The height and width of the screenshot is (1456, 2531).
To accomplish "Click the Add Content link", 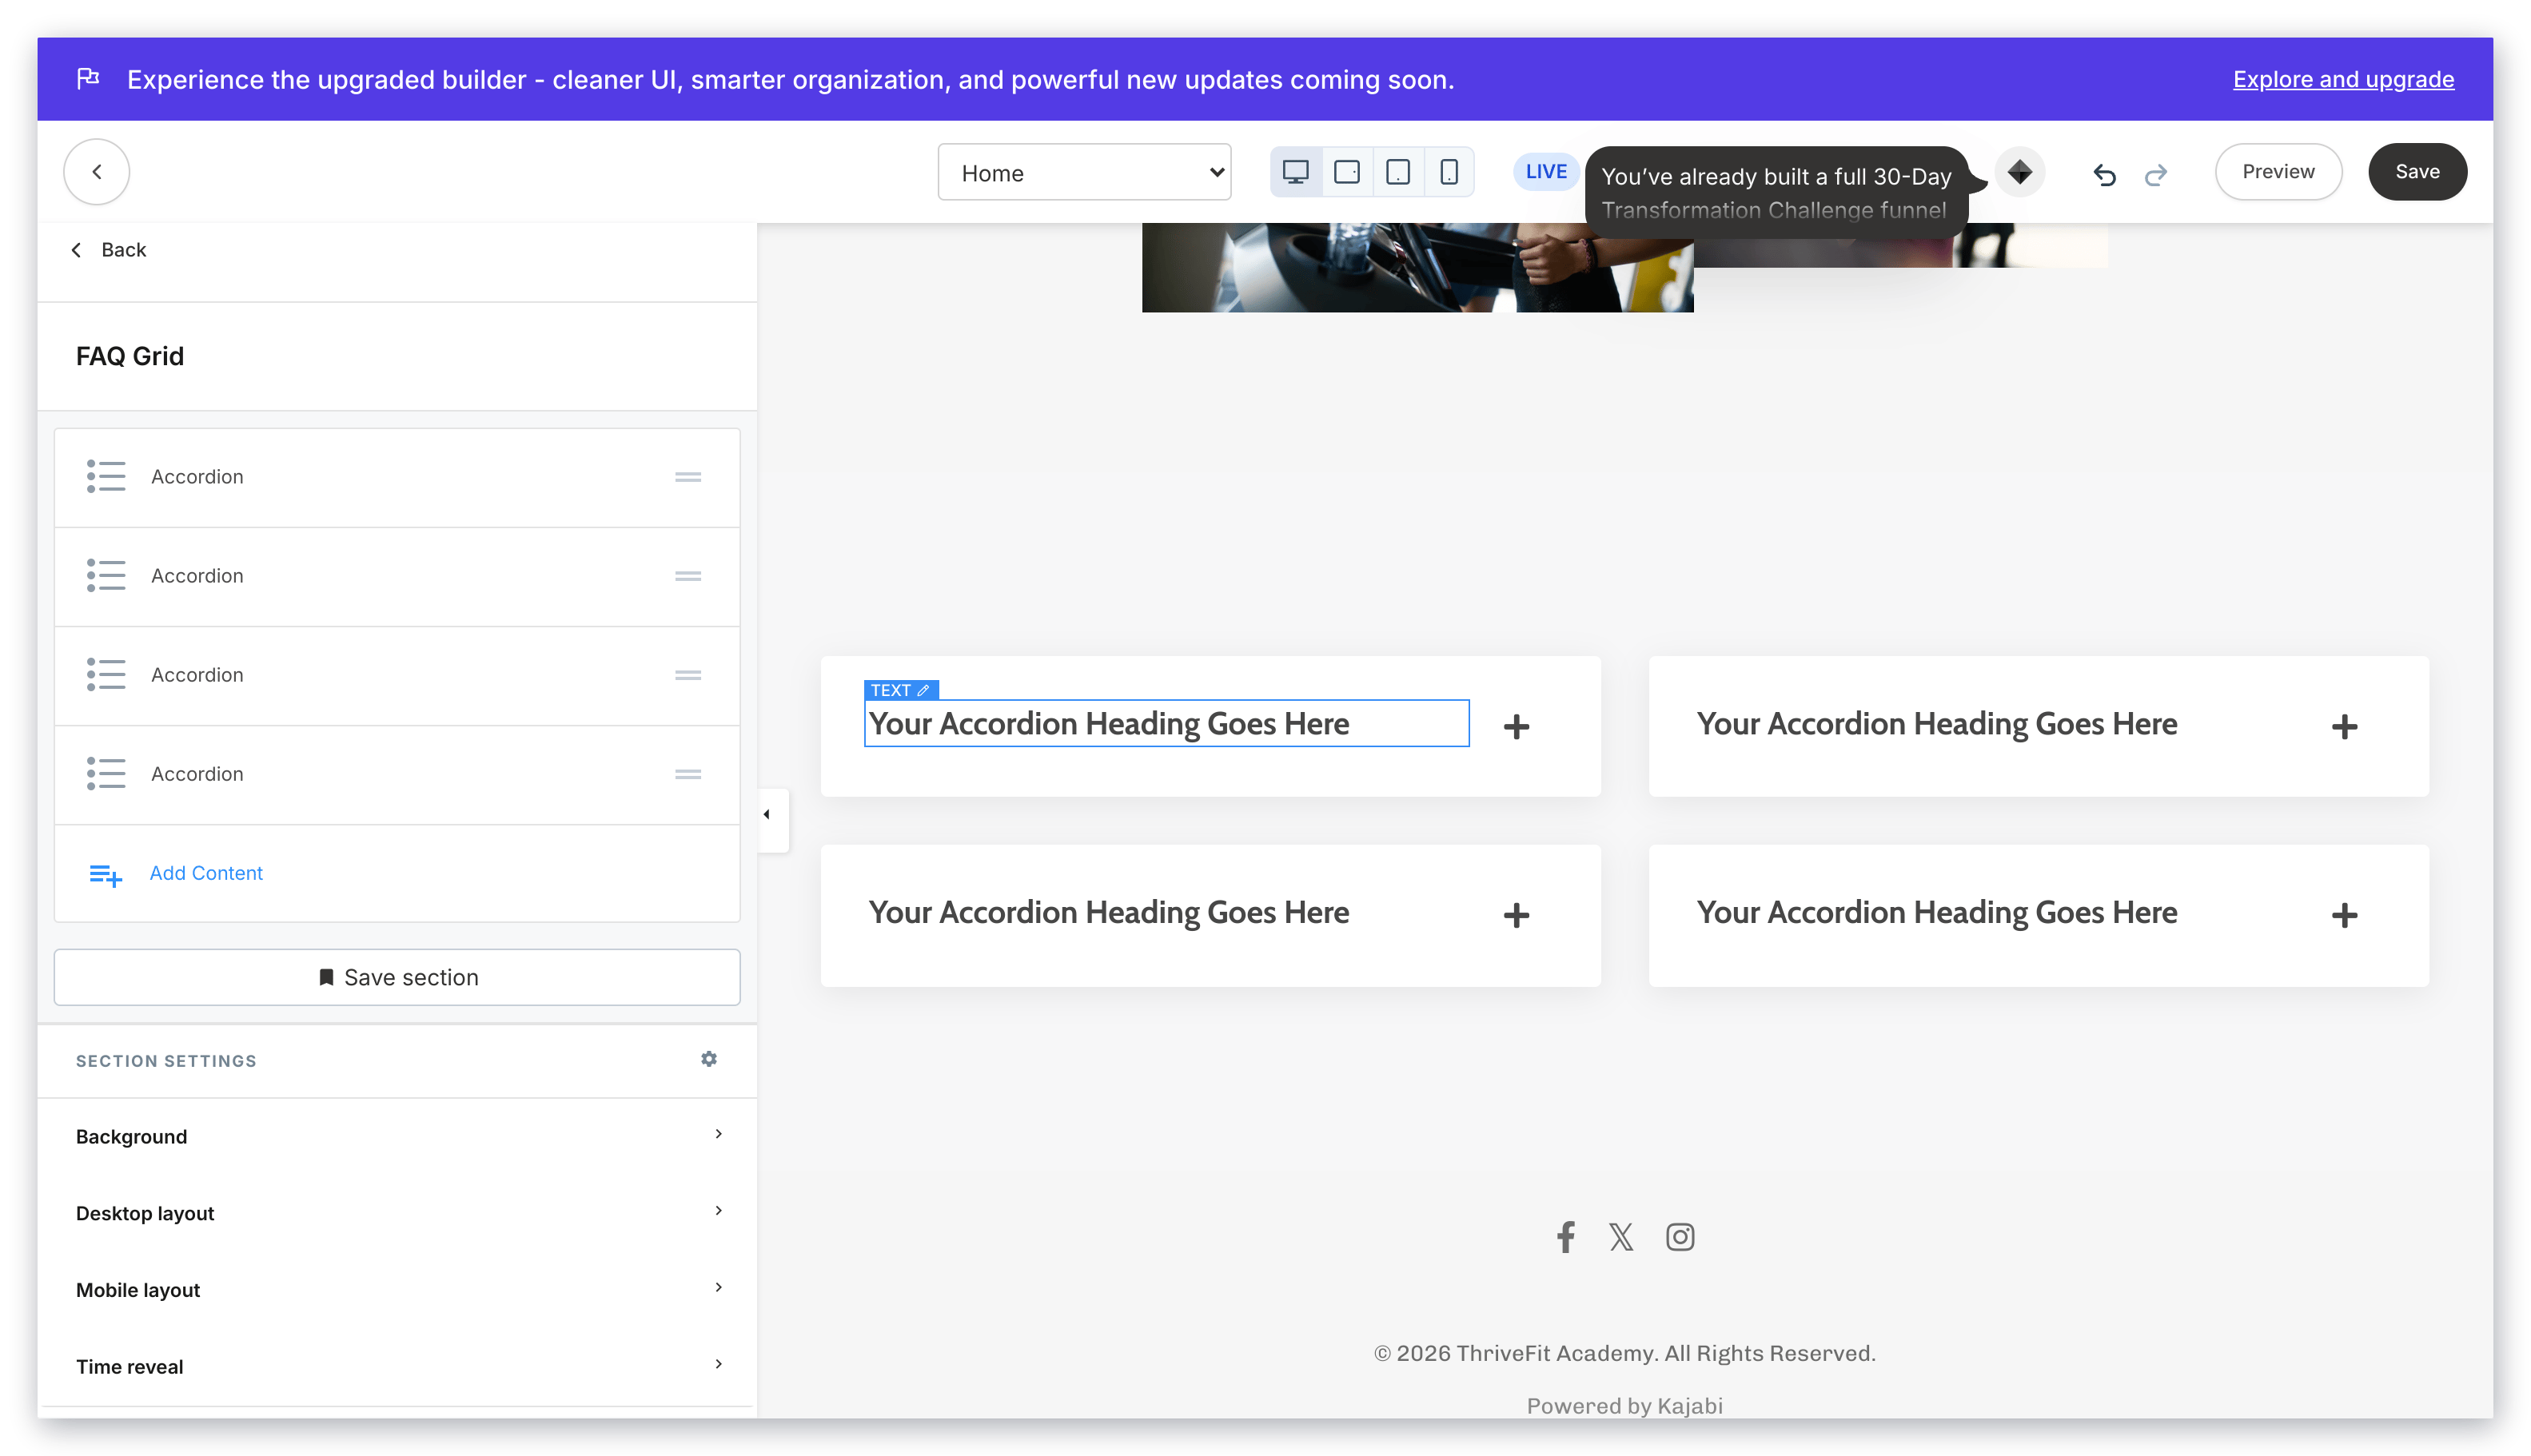I will tap(206, 873).
